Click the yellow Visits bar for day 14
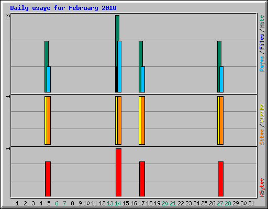 coord(116,120)
